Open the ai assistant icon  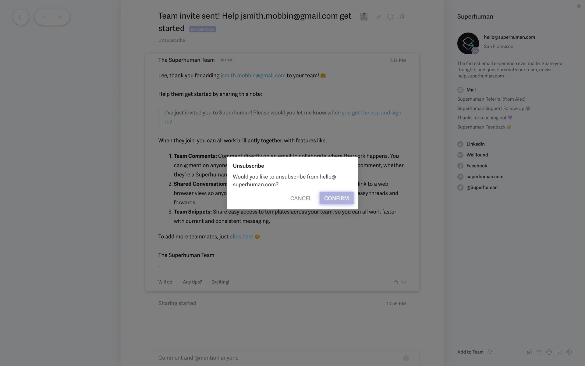point(529,352)
